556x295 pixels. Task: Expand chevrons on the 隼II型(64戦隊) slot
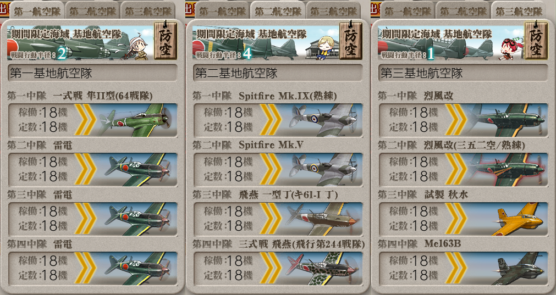(x=85, y=120)
